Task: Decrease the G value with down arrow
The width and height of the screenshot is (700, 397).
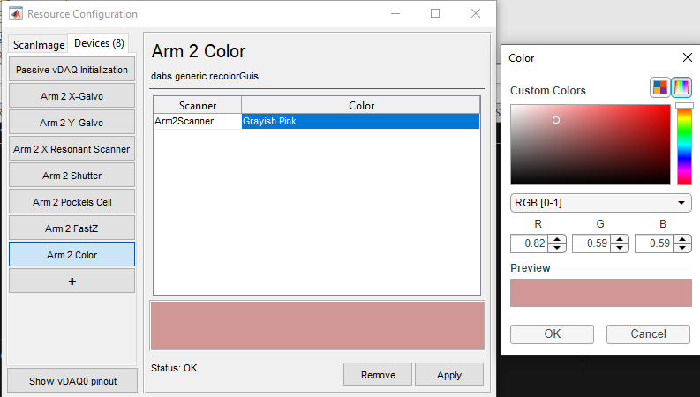Action: [620, 248]
